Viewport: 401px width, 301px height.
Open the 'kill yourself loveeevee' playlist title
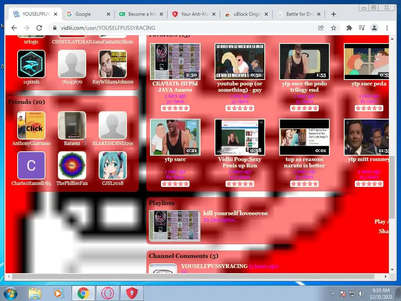click(235, 213)
